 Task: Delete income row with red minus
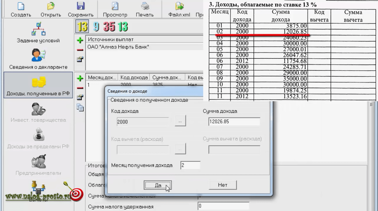tap(80, 88)
